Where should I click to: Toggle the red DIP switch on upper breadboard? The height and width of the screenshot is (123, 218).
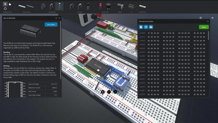click(101, 25)
